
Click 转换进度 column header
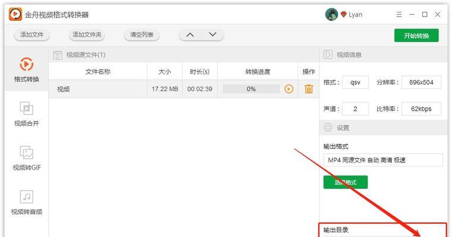pyautogui.click(x=258, y=72)
